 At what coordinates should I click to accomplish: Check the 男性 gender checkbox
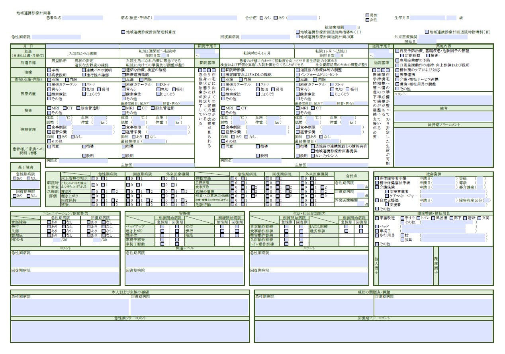point(367,16)
